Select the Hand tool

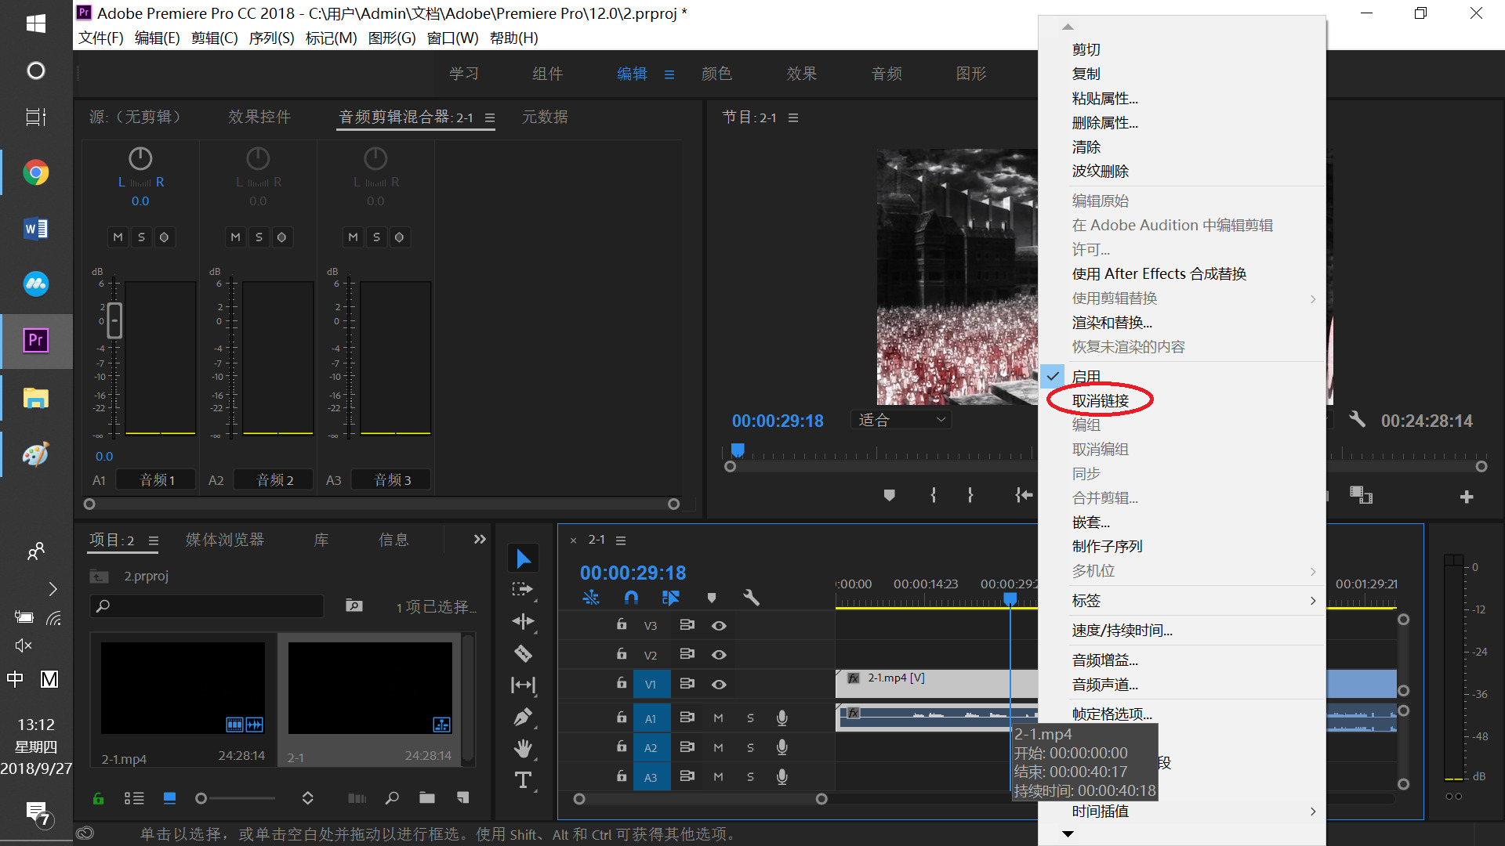pyautogui.click(x=523, y=748)
